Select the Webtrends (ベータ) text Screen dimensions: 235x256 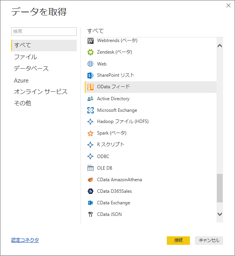click(117, 40)
